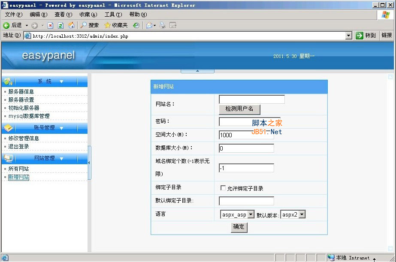Click the 系统 section wrench icon
This screenshot has height=262, width=396.
tap(7, 81)
